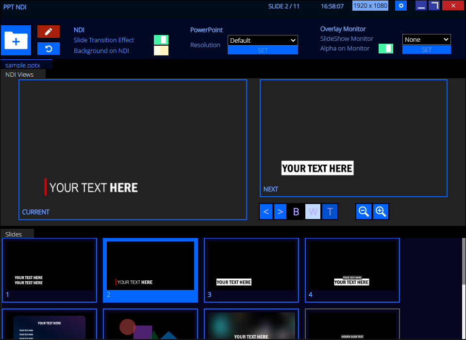Select slide 2 thumbnail
Screen dimensions: 466x340
[150, 270]
